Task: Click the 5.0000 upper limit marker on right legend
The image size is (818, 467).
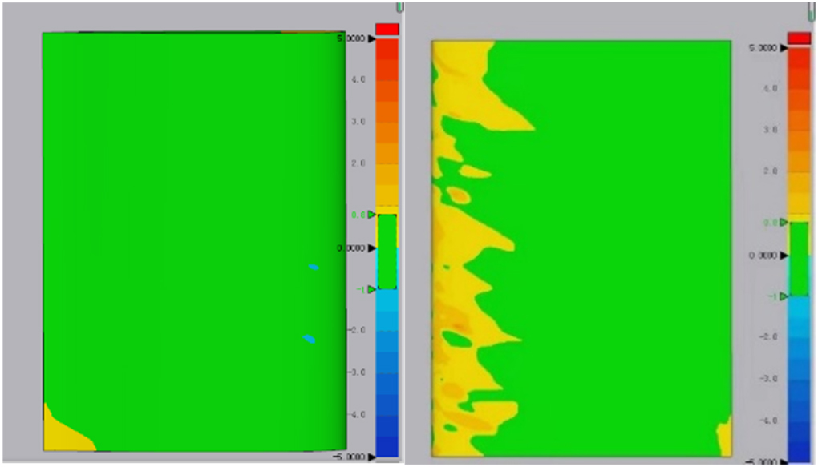Action: pyautogui.click(x=784, y=48)
